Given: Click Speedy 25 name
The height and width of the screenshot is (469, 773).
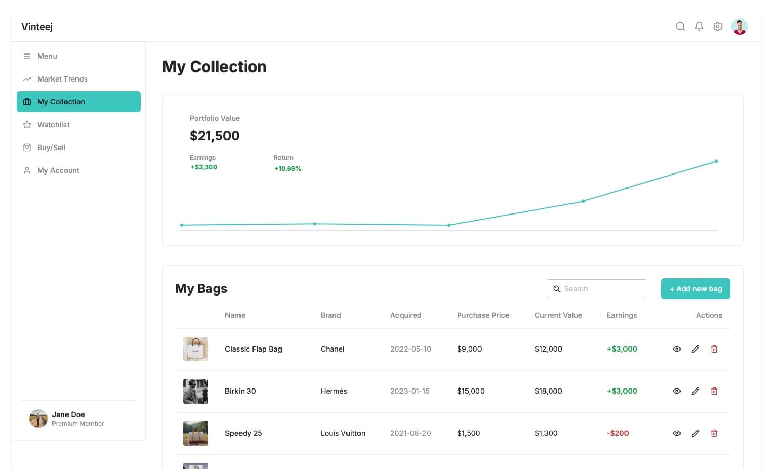Looking at the screenshot, I should point(244,433).
